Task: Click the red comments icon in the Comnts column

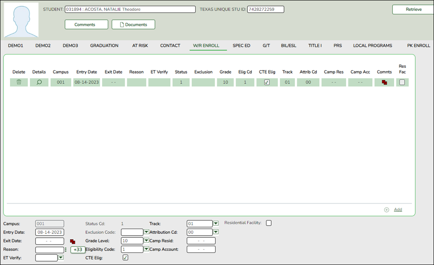Action: pos(384,83)
